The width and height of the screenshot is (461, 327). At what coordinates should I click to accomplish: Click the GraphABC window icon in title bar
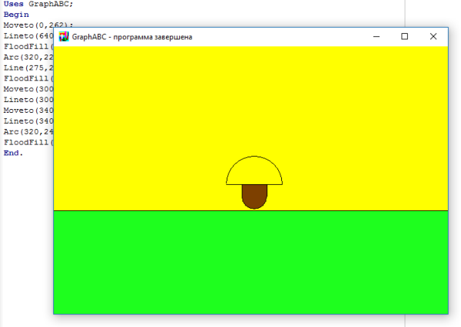pos(64,36)
